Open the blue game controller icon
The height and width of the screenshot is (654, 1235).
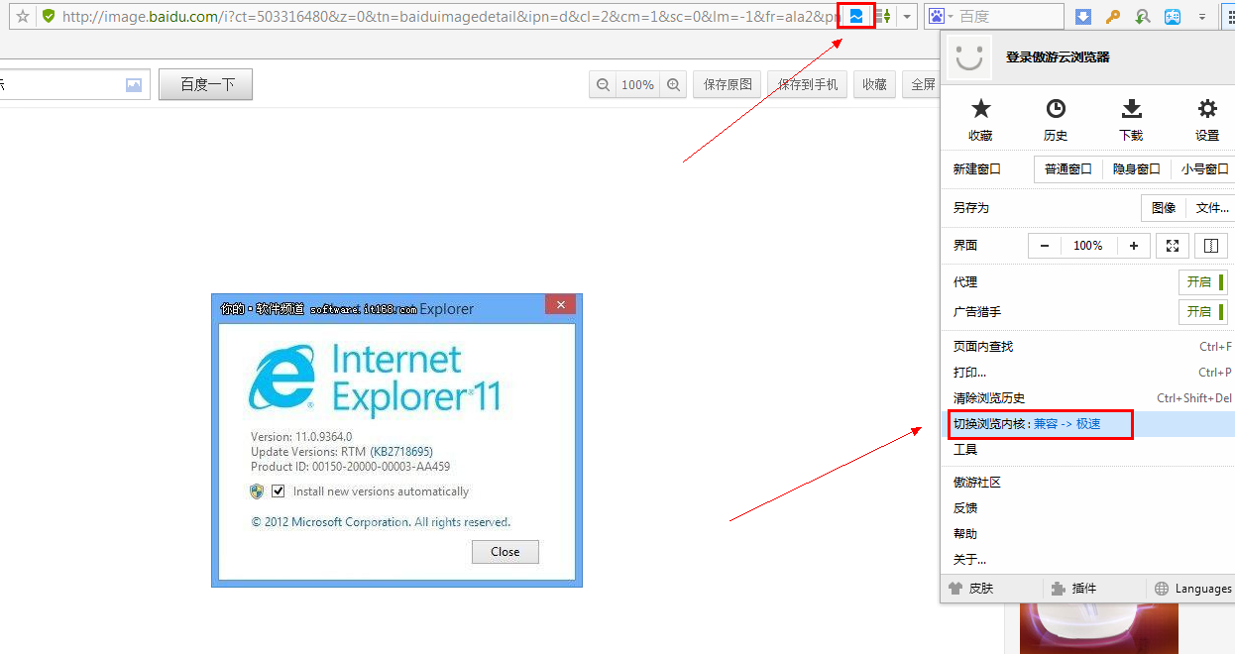pyautogui.click(x=1172, y=17)
